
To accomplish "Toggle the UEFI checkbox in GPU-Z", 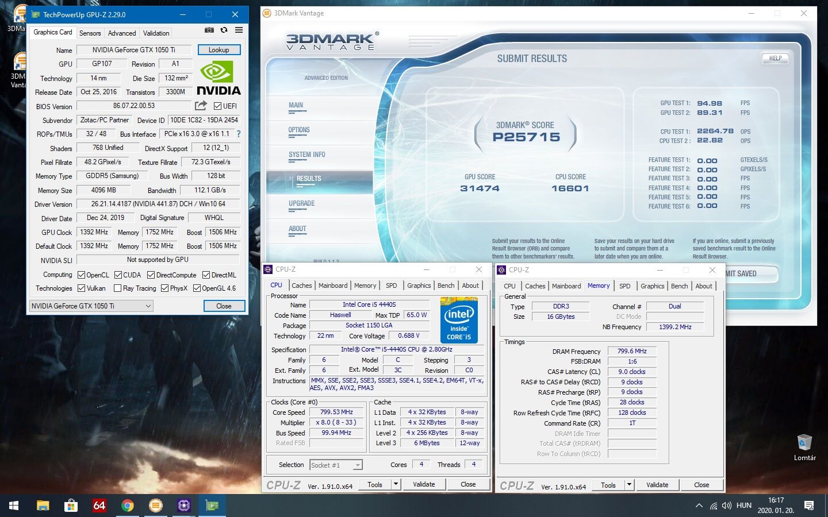I will click(217, 106).
